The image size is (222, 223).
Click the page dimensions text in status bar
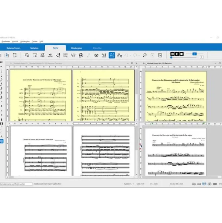click(176, 184)
